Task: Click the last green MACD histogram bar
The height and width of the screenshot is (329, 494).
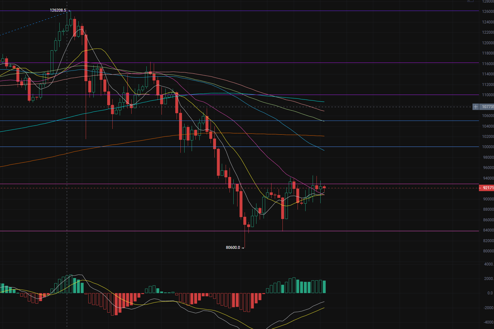Action: tap(324, 287)
